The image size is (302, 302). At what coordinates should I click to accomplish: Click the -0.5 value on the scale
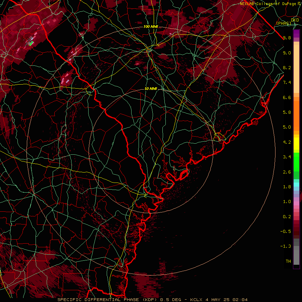[x=286, y=232]
